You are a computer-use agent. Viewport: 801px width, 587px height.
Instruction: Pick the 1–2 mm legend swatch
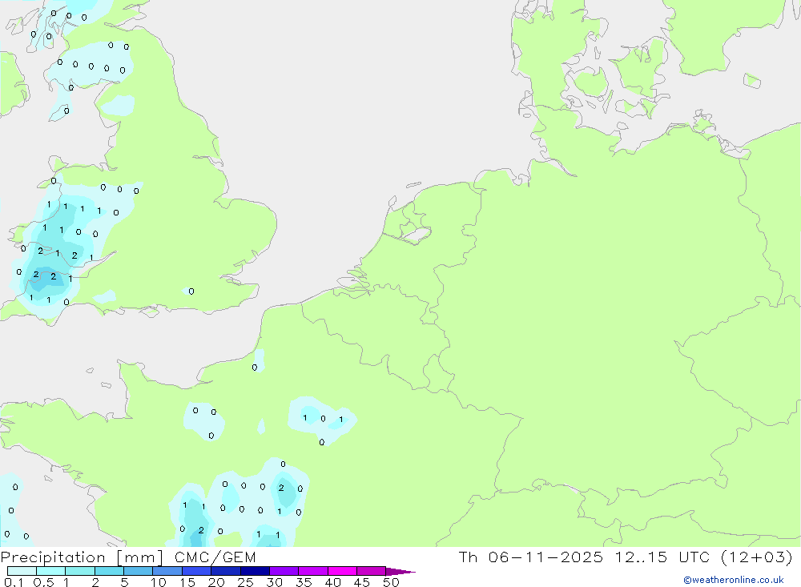coord(80,571)
